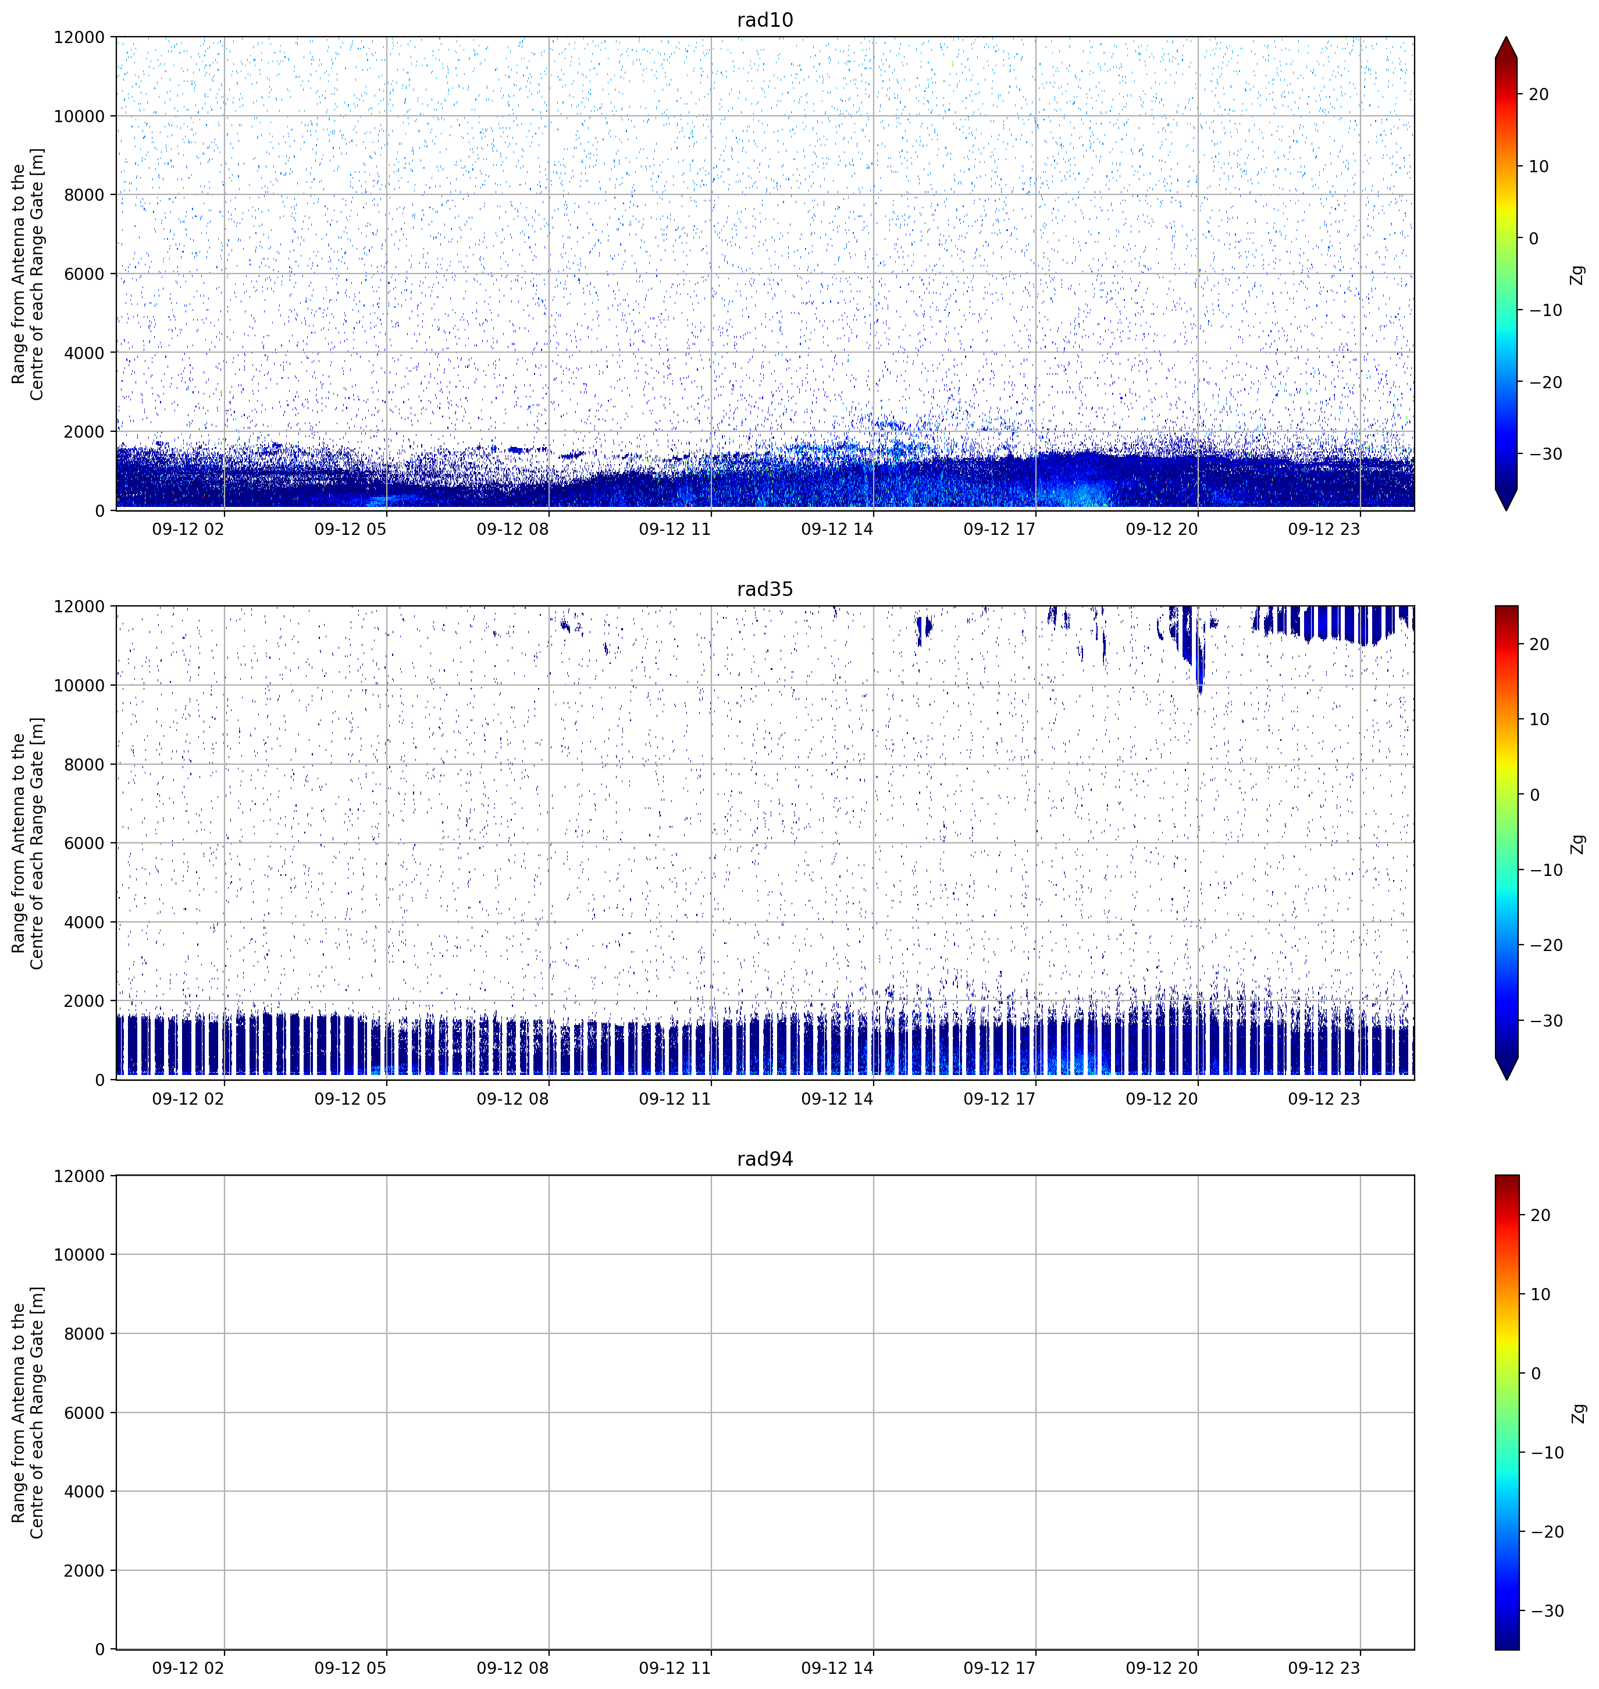Click the 09-12 23 tick under rad10
Image resolution: width=1599 pixels, height=1689 pixels.
click(1324, 529)
